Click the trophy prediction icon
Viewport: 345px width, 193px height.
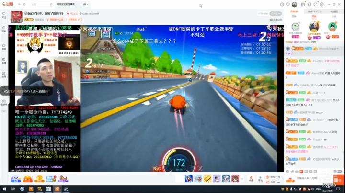pos(40,179)
